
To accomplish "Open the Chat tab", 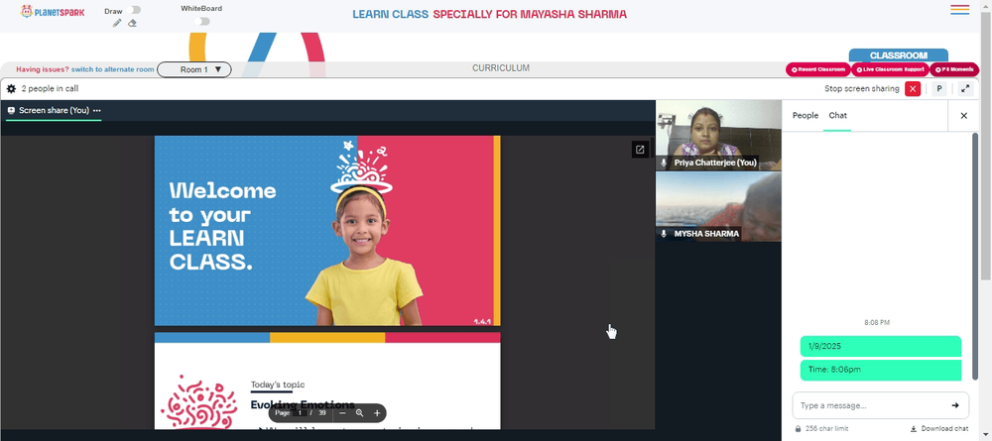I will click(837, 116).
